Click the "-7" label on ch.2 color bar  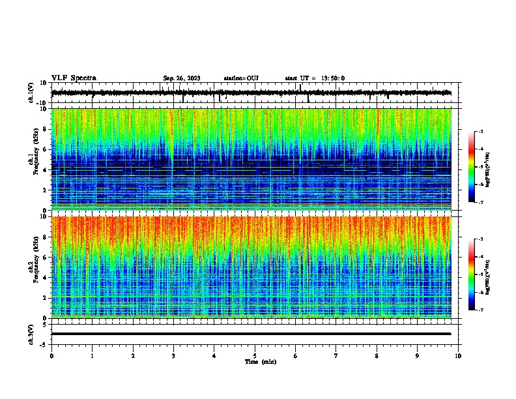[x=480, y=310]
